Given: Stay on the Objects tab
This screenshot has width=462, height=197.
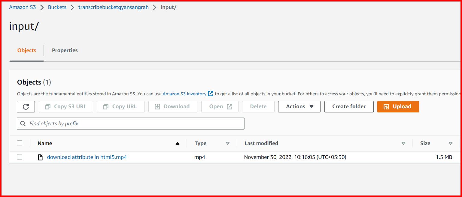Looking at the screenshot, I should tap(26, 50).
